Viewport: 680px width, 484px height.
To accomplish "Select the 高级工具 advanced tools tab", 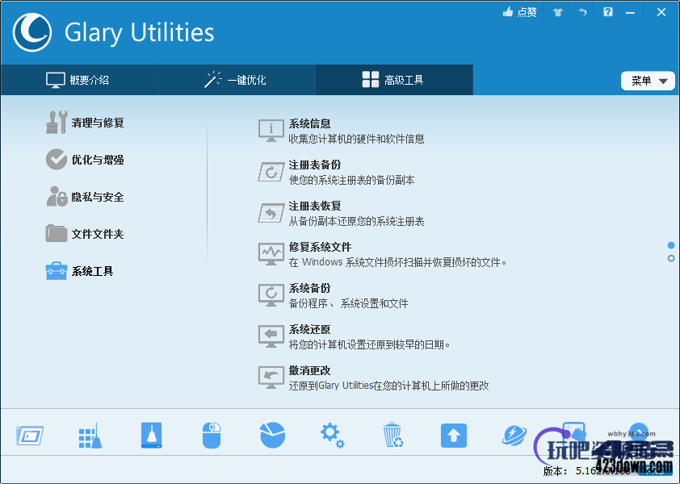I will click(x=394, y=80).
